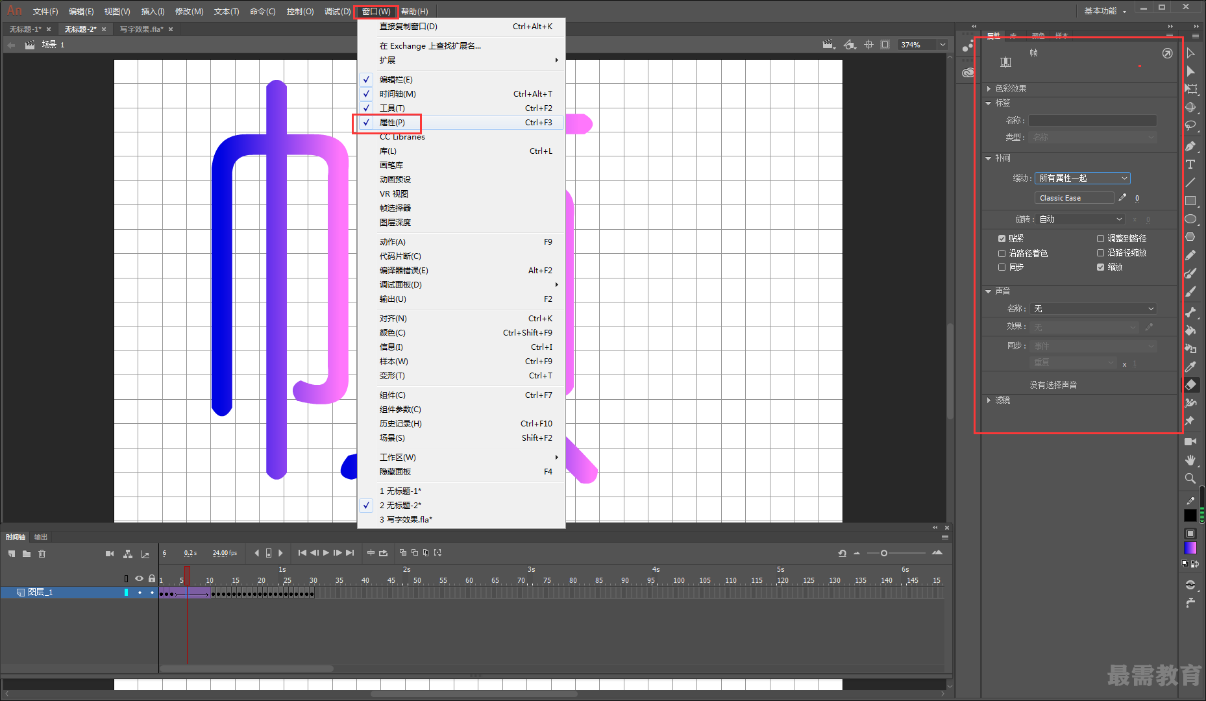Select the Rectangle tool
Viewport: 1206px width, 701px height.
1190,201
